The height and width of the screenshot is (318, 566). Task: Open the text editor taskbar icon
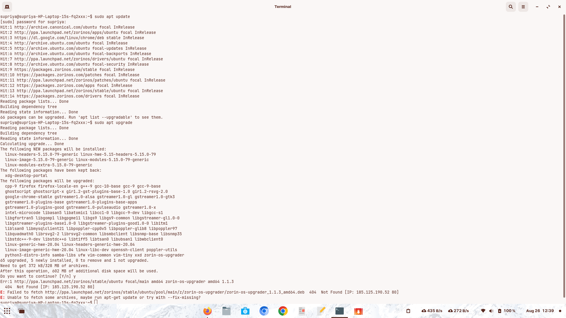point(321,311)
